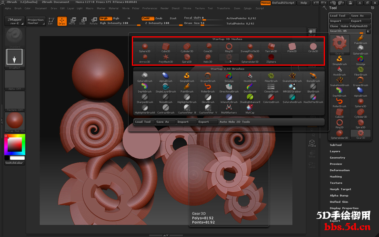Open the Brush menu
The width and height of the screenshot is (379, 237).
click(x=18, y=8)
